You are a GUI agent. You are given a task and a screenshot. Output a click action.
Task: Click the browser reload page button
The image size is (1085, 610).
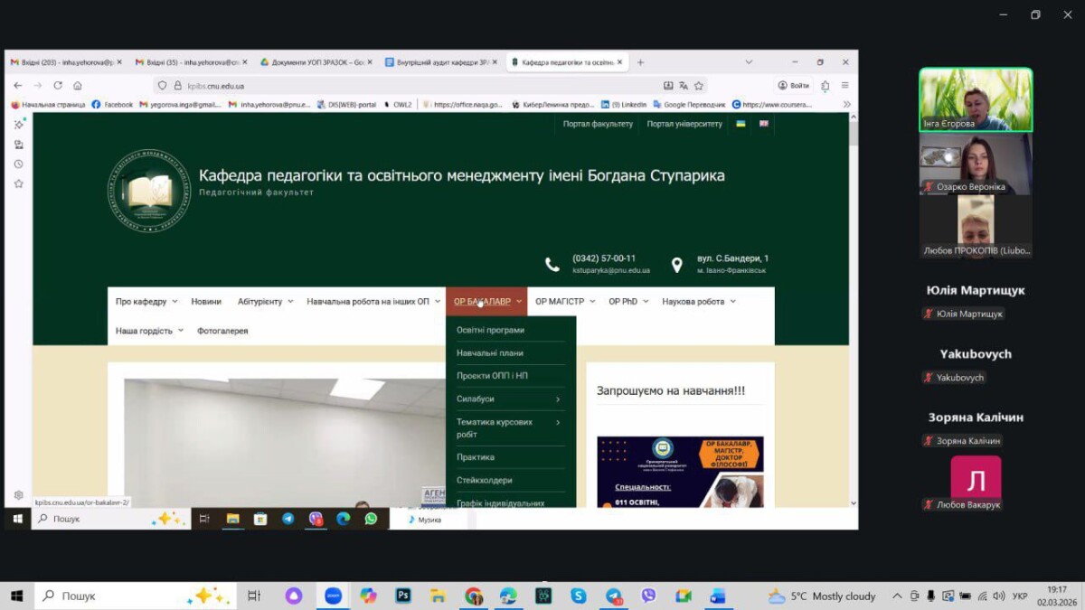pyautogui.click(x=58, y=86)
